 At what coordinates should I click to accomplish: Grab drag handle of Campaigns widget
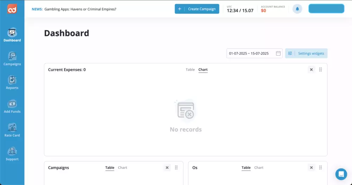pyautogui.click(x=176, y=168)
